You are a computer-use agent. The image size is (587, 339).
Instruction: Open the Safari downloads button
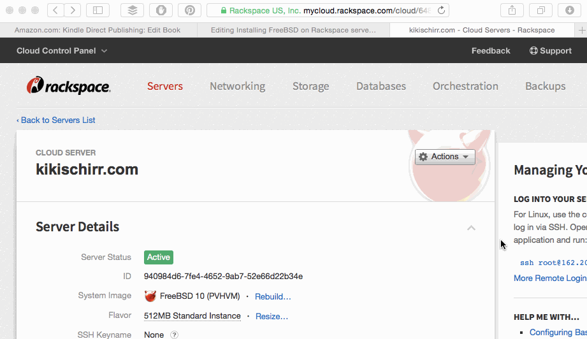[x=569, y=10]
